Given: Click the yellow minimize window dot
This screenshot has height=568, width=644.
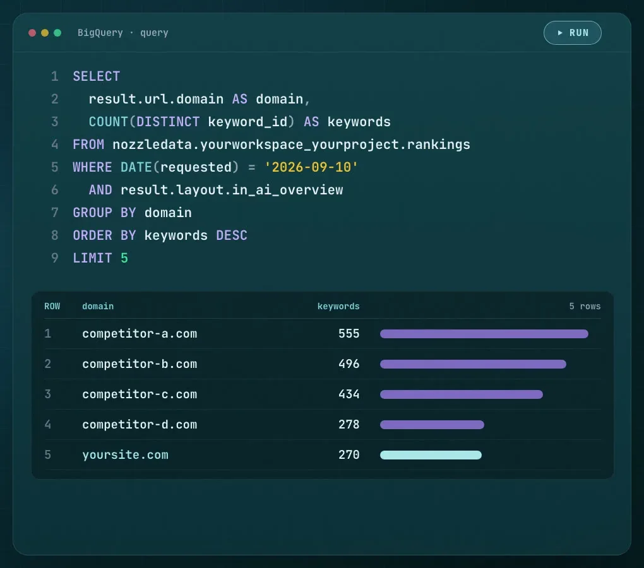Looking at the screenshot, I should click(45, 33).
